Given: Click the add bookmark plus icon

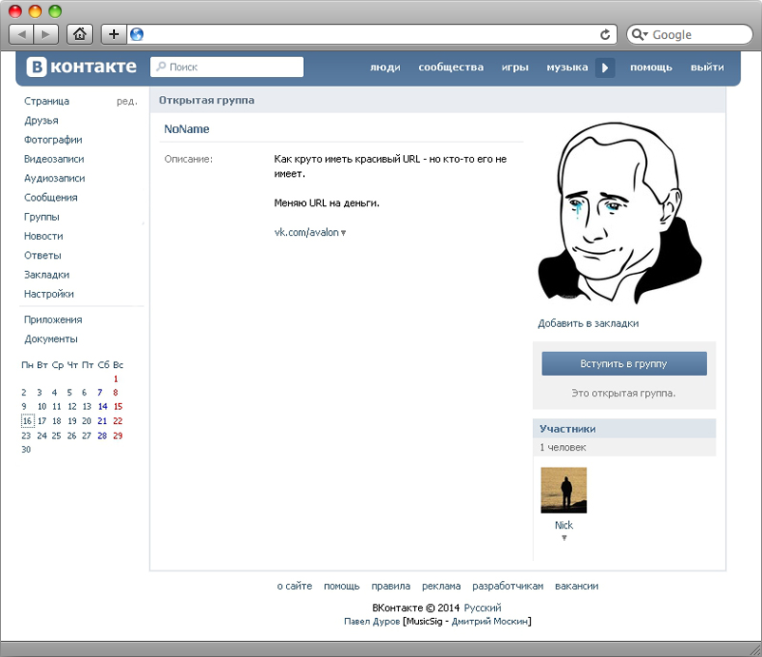Looking at the screenshot, I should pos(114,34).
